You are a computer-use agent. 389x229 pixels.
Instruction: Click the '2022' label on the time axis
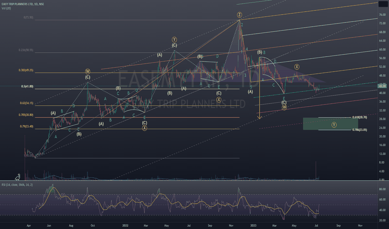tap(125, 226)
